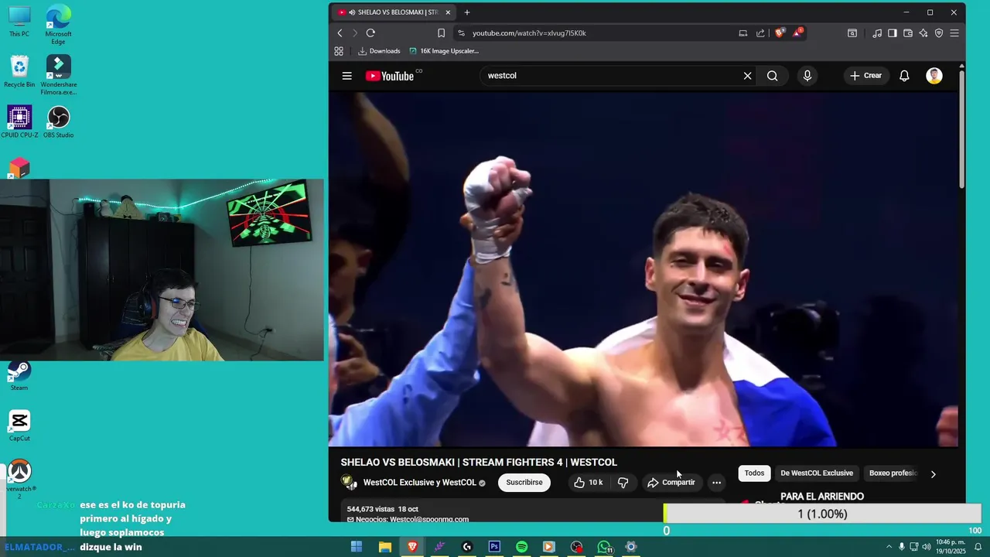Image resolution: width=990 pixels, height=557 pixels.
Task: Open Brave Shields lion icon
Action: (779, 33)
